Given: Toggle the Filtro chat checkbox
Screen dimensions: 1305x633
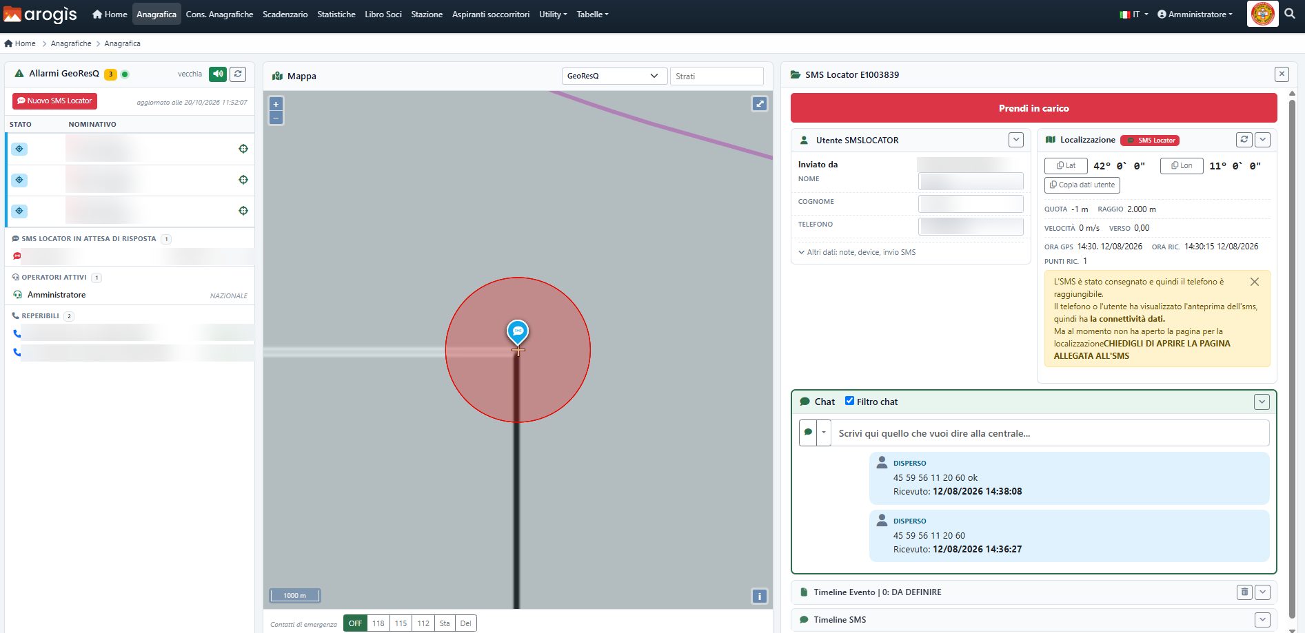Looking at the screenshot, I should [849, 401].
